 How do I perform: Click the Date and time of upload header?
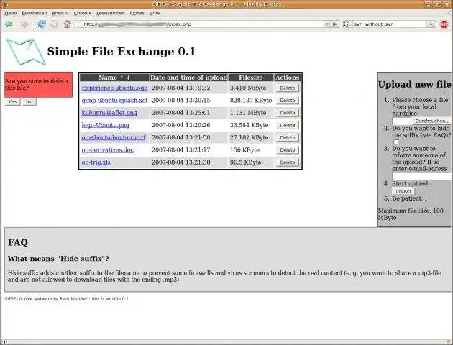pyautogui.click(x=188, y=78)
